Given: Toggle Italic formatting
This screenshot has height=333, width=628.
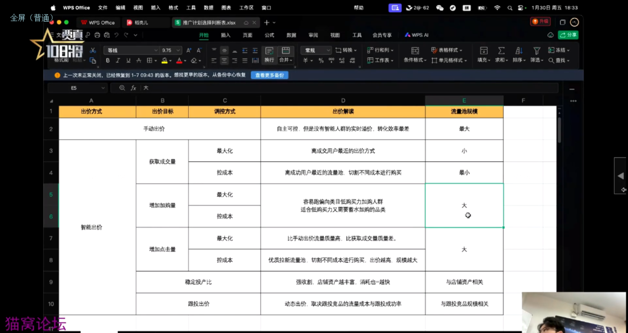Looking at the screenshot, I should pyautogui.click(x=118, y=60).
